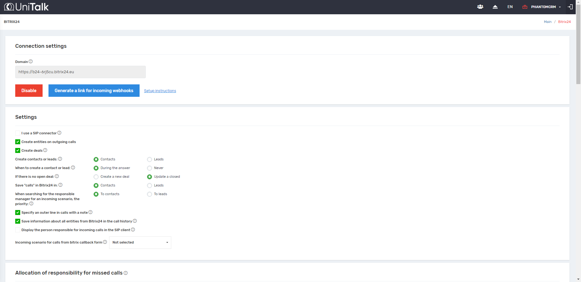
Task: Go to Main in the breadcrumb
Action: (x=547, y=22)
